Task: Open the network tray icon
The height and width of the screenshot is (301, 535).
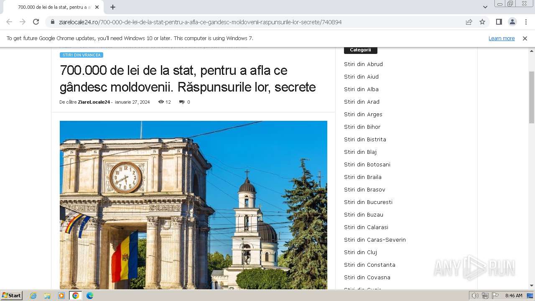Action: 485,296
